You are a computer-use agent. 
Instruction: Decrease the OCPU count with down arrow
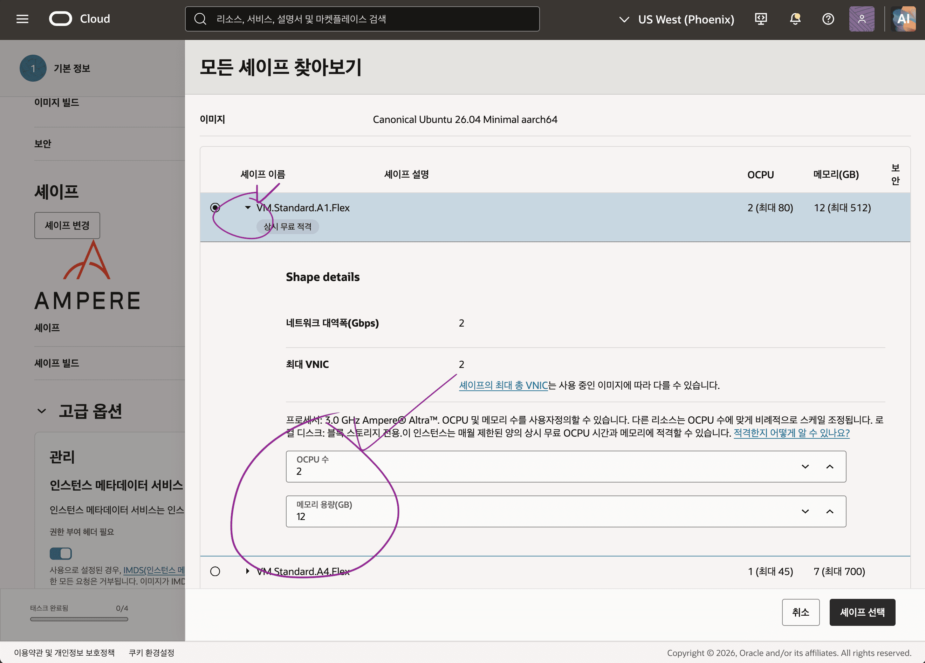805,466
